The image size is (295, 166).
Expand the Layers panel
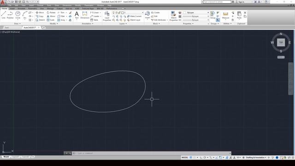[x=123, y=24]
